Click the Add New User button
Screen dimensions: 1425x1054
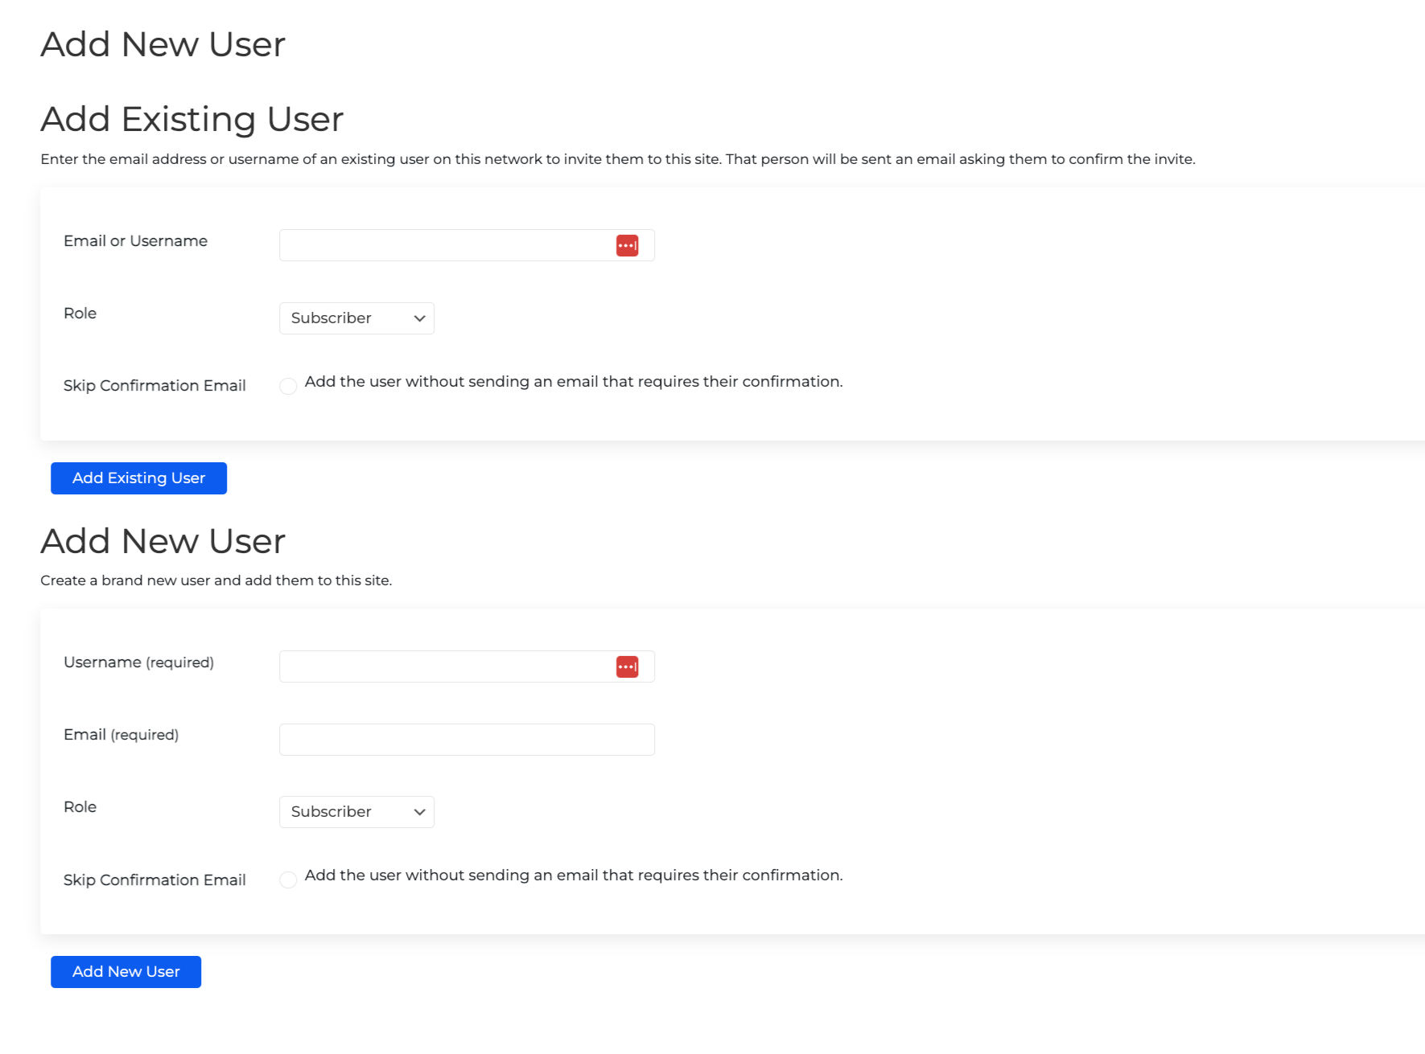click(126, 971)
